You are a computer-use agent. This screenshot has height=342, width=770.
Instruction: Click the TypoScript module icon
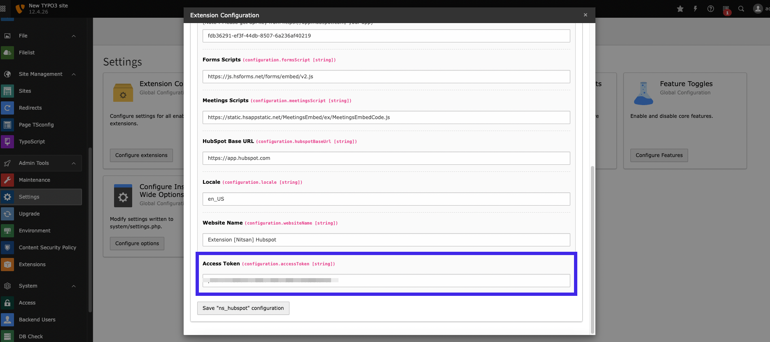tap(7, 142)
